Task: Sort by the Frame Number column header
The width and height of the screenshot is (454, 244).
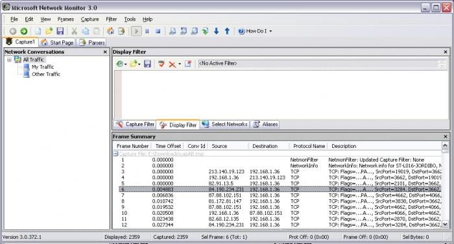Action: tap(132, 146)
